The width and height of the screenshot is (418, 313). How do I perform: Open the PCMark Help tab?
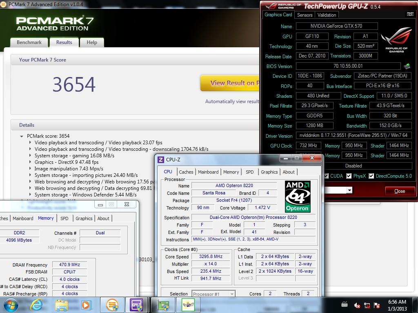click(92, 42)
